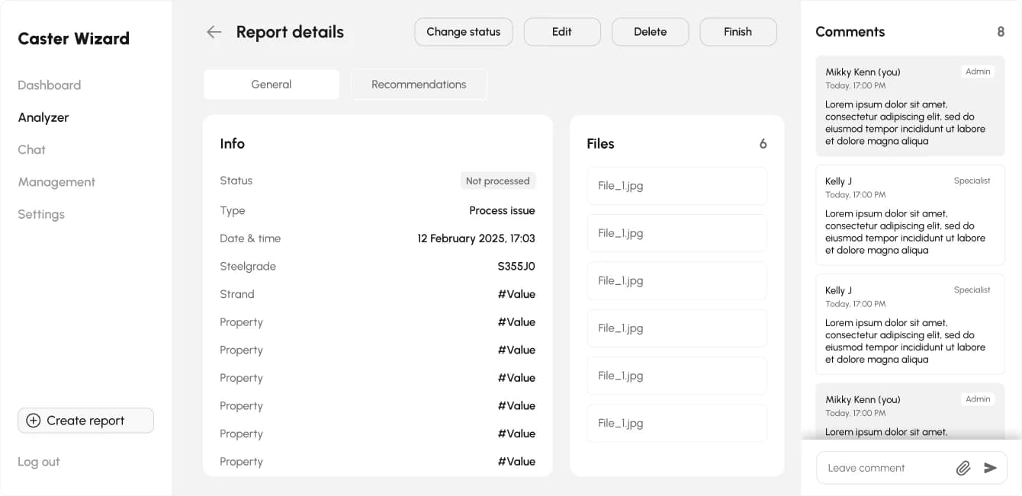Select Analyzer in the sidebar

43,117
